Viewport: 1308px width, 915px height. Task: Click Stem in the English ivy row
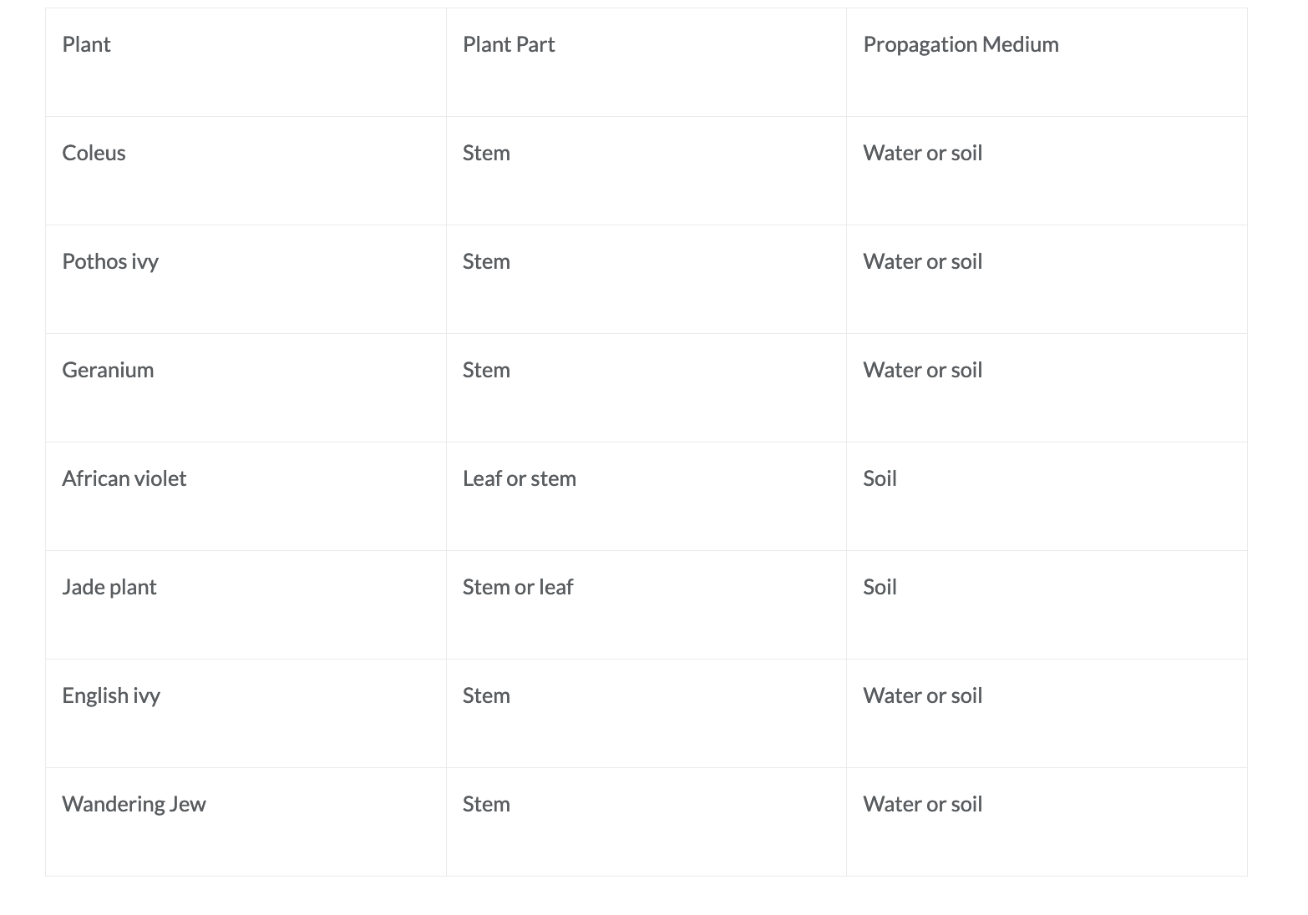486,695
